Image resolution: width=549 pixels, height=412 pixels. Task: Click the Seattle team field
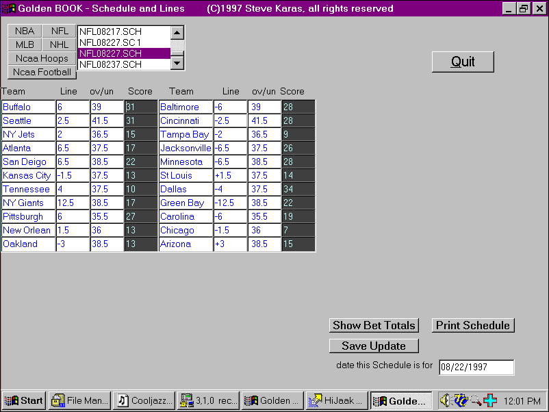click(x=28, y=120)
